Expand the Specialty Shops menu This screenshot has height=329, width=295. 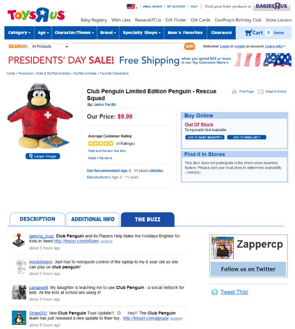click(142, 33)
